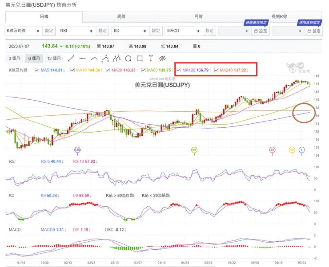Screen dimensions: 329x267
Task: Open 設定 next to MACD dropdown
Action: (x=209, y=31)
